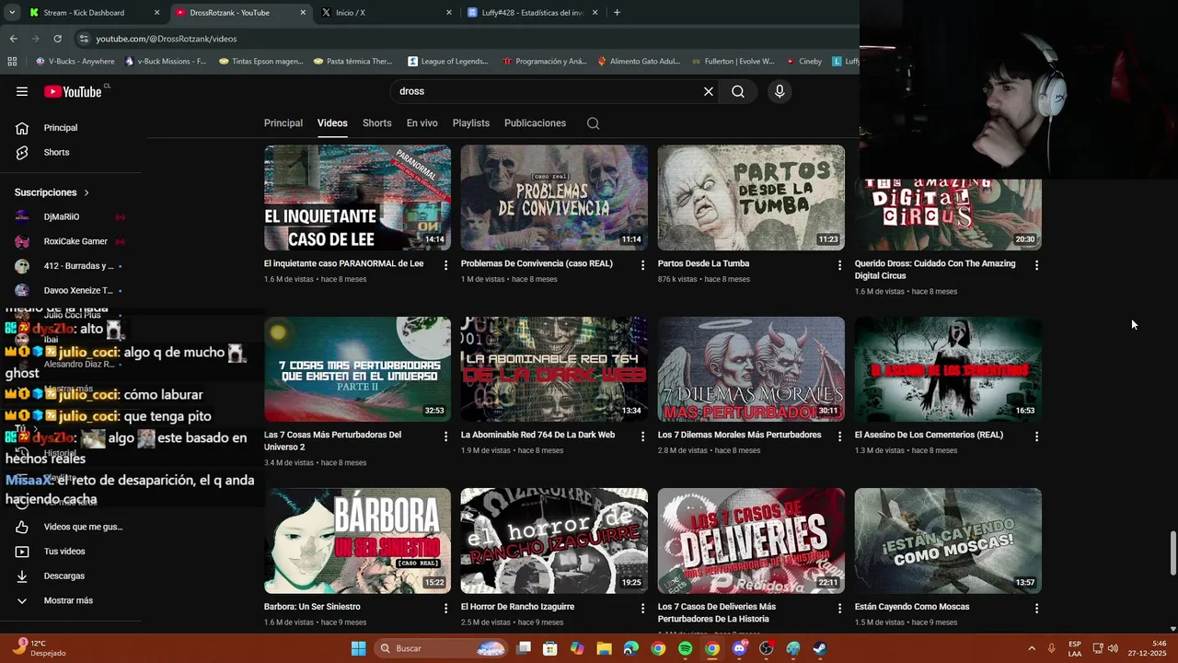This screenshot has height=663, width=1178.
Task: Open the Cineby bookmark
Action: point(804,62)
